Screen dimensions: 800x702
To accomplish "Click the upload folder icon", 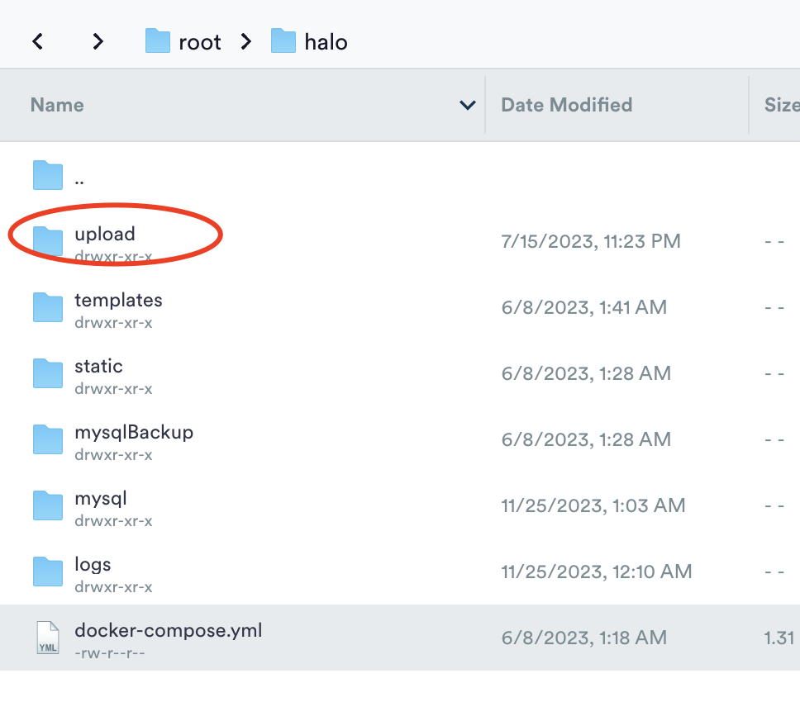I will point(48,241).
